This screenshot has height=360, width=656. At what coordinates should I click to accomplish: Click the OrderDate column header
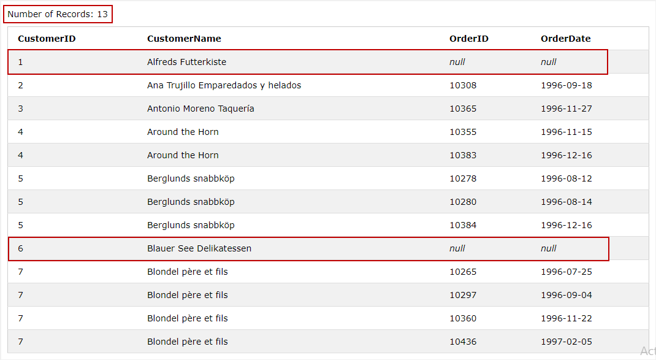click(x=565, y=39)
